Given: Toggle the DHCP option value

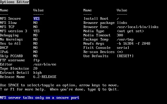Looking at the screenshot, I should coord(35,48).
